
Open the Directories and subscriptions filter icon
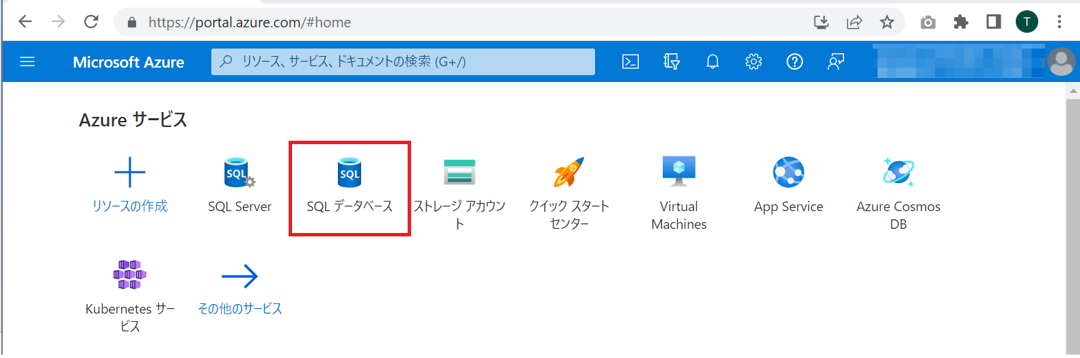(672, 62)
